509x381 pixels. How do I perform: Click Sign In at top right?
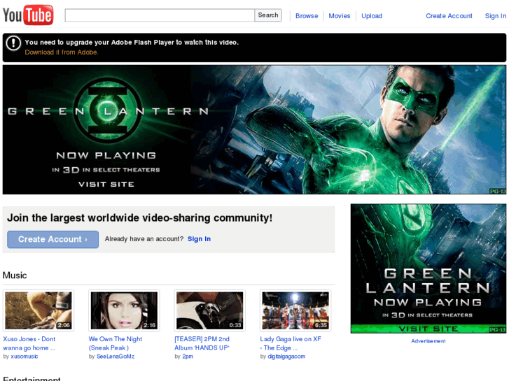496,16
